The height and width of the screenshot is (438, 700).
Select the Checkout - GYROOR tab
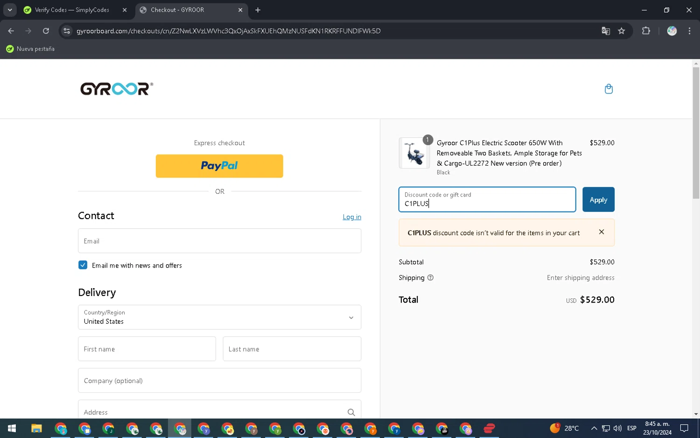pyautogui.click(x=191, y=10)
